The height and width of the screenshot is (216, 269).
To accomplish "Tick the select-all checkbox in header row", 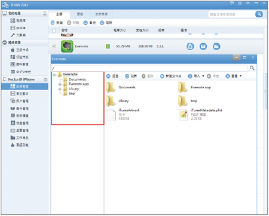I will (x=54, y=30).
